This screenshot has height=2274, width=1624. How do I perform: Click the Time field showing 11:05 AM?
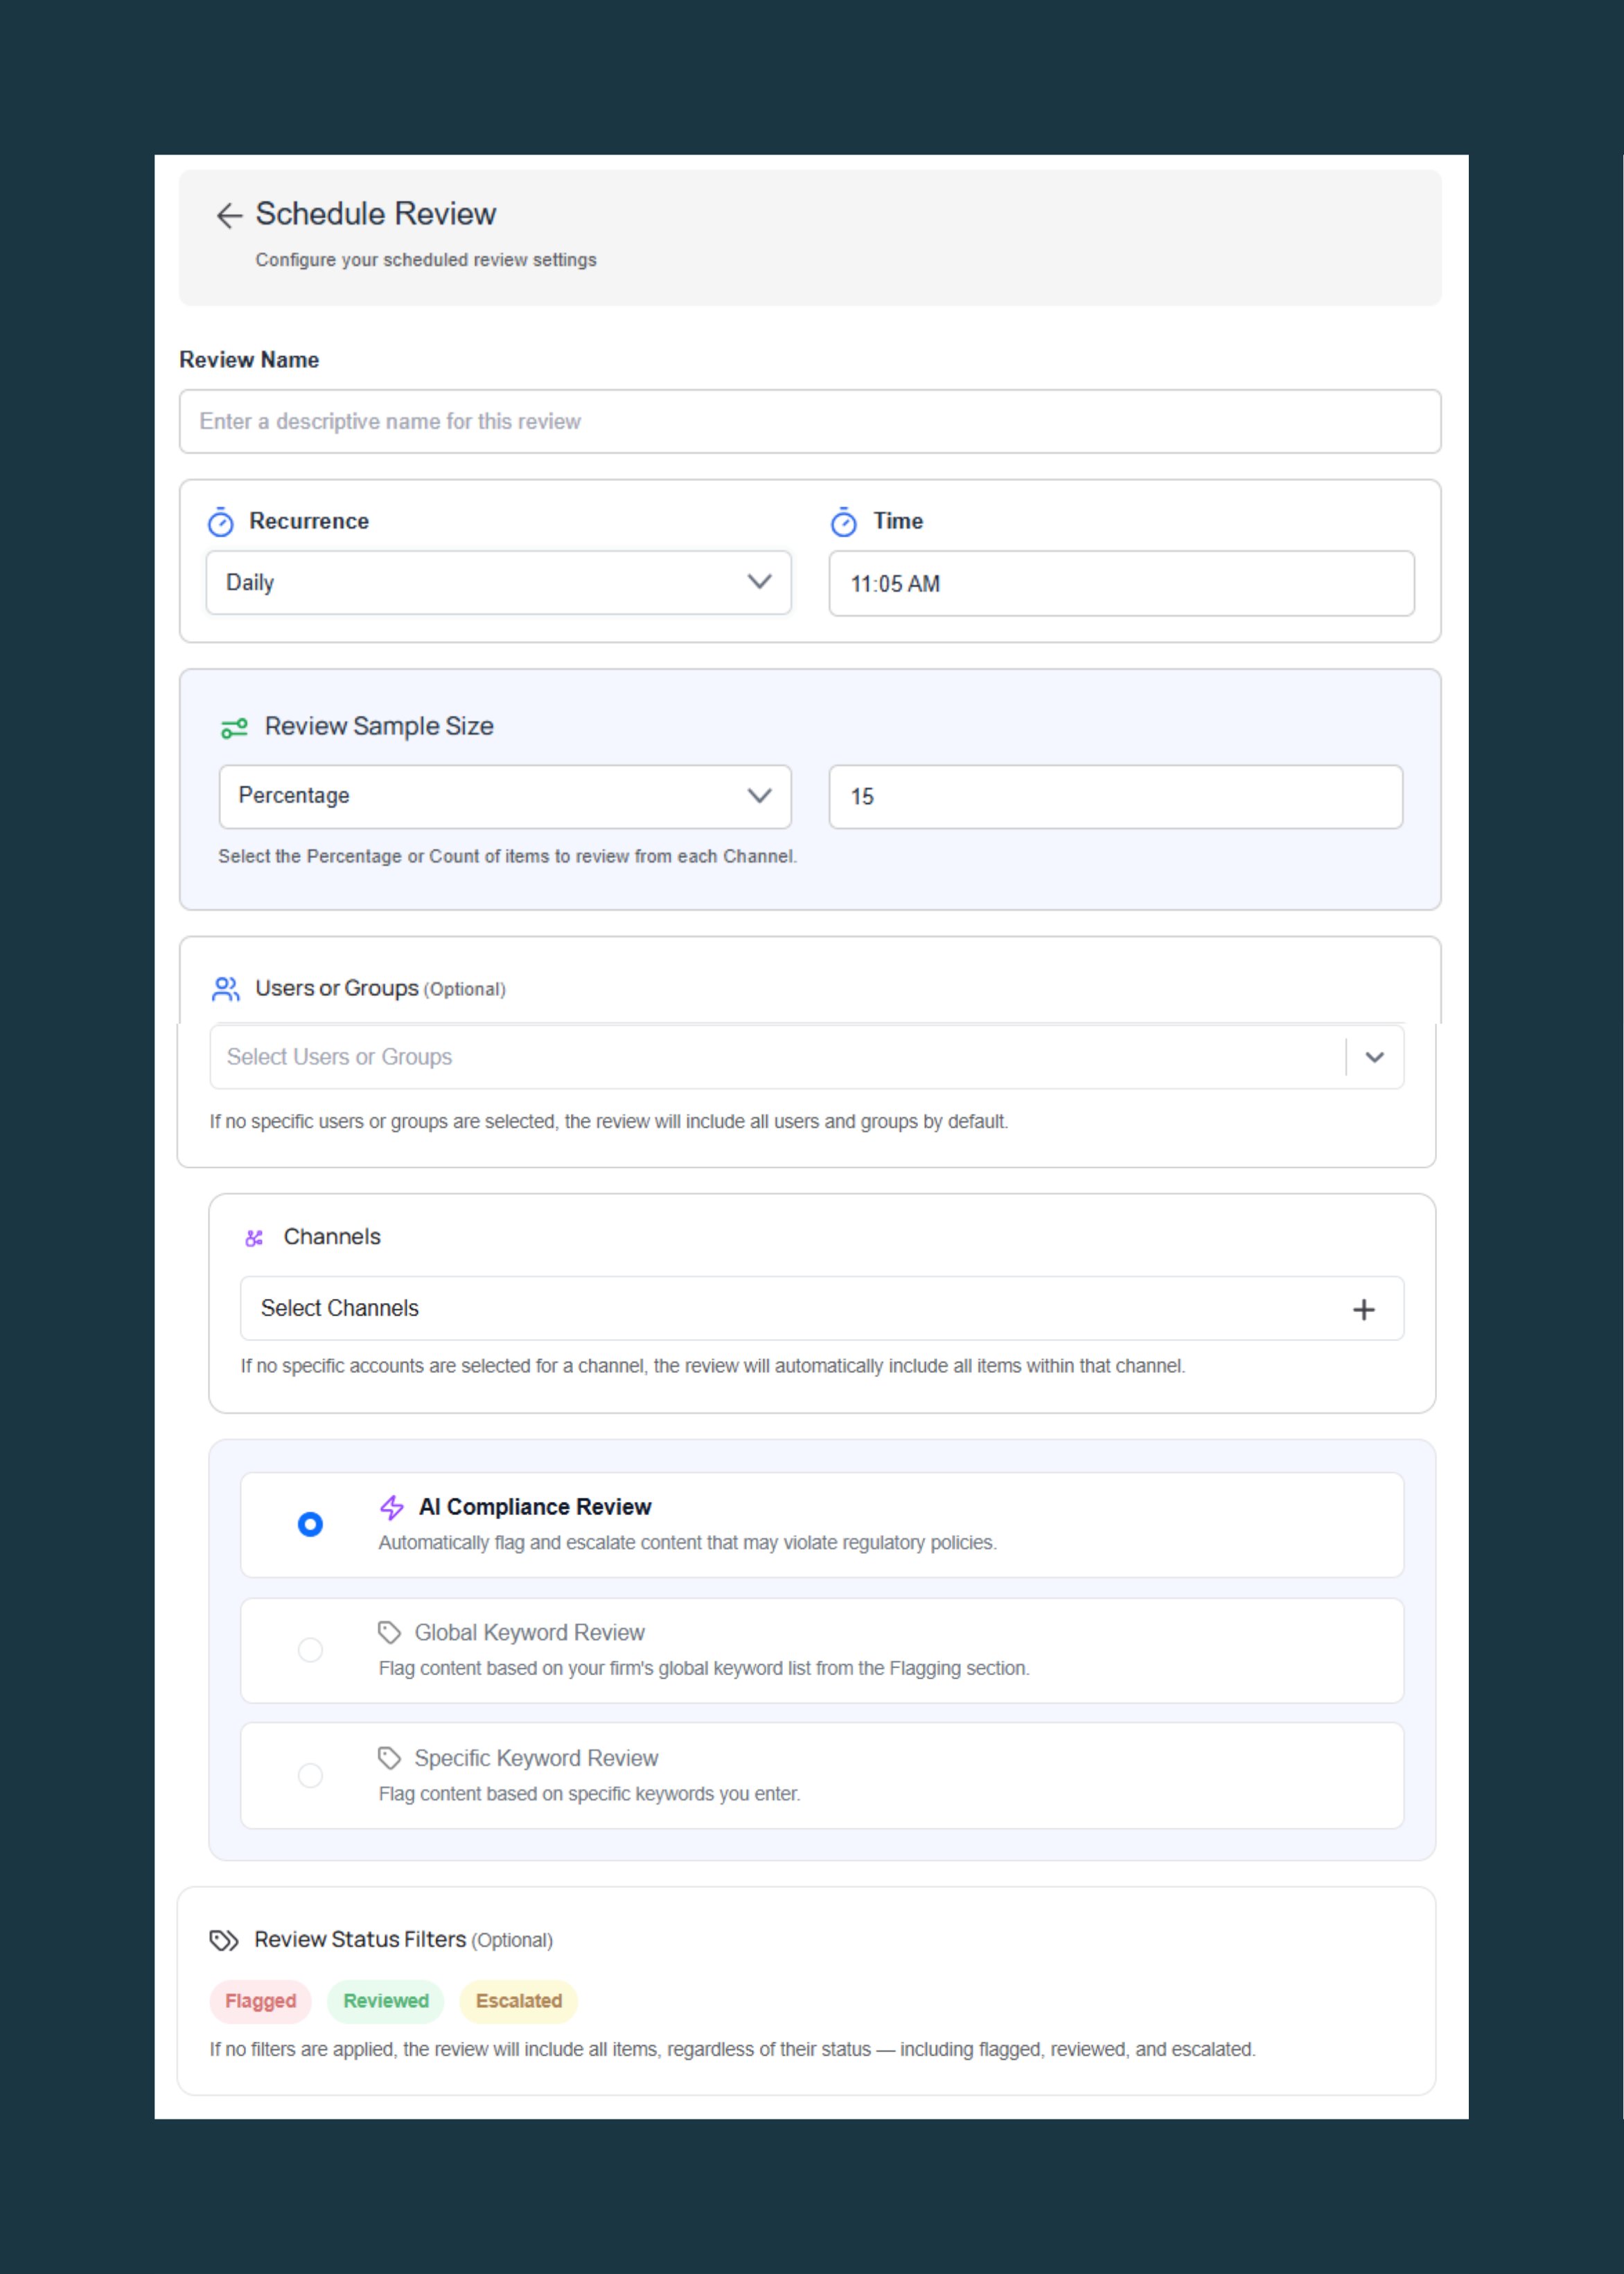point(1121,584)
